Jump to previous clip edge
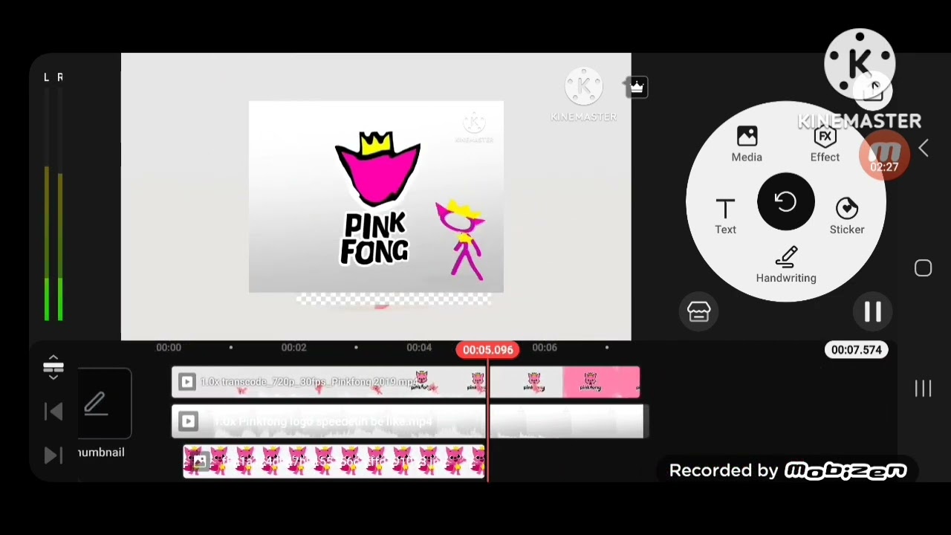Image resolution: width=951 pixels, height=535 pixels. [x=53, y=412]
